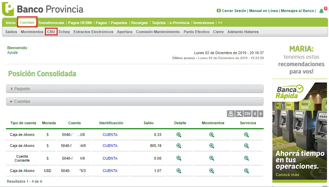The height and width of the screenshot is (187, 329).
Task: Open Servicios for the Cuenta Corriente row
Action: pyautogui.click(x=247, y=158)
